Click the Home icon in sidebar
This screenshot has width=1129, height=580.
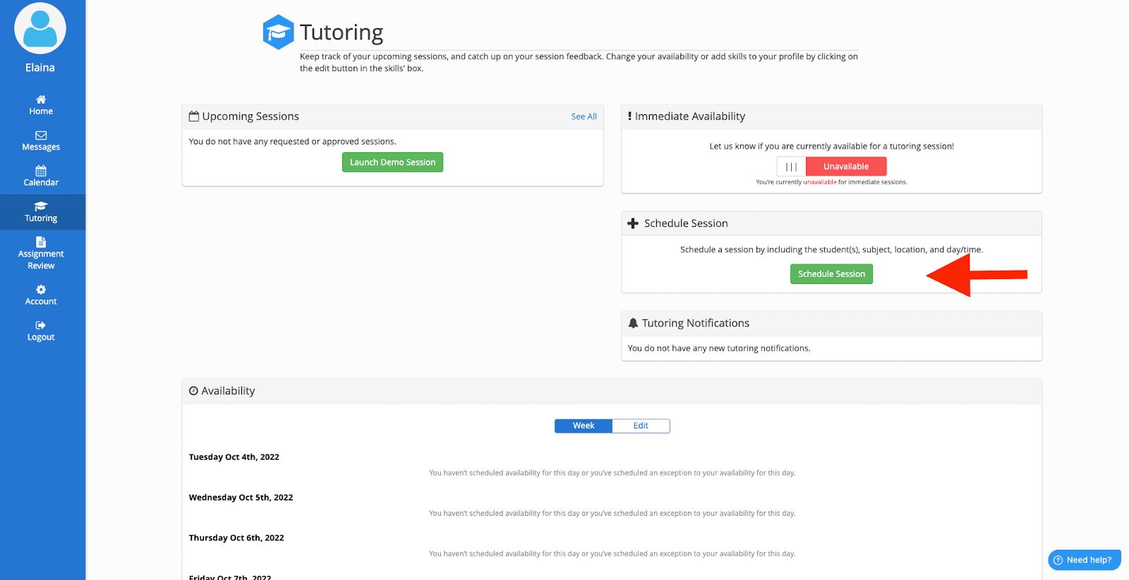(x=41, y=99)
